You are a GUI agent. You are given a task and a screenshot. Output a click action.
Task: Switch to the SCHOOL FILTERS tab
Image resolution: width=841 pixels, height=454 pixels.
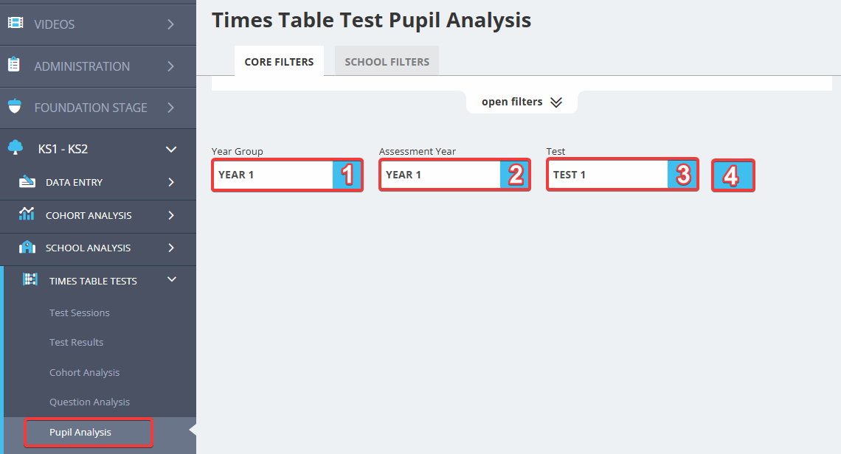387,61
